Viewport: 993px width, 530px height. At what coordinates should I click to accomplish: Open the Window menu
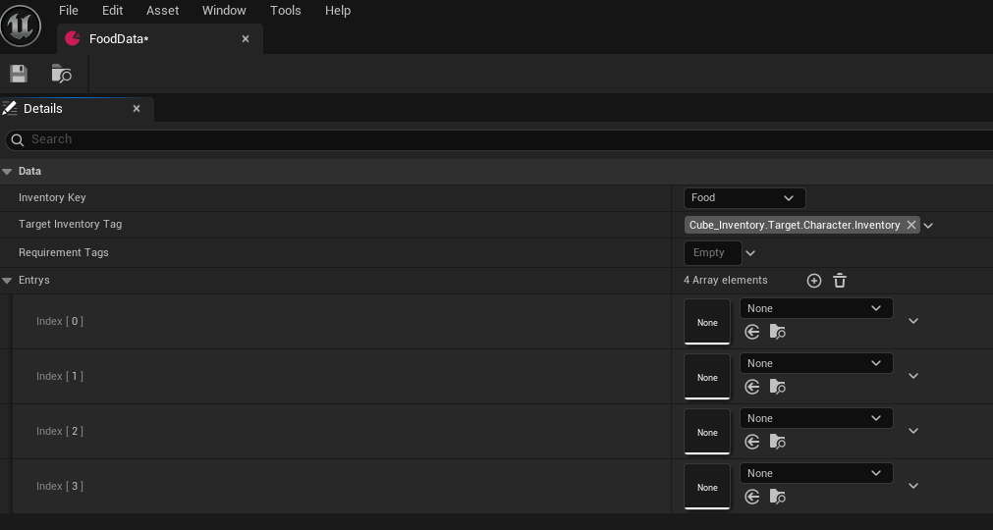tap(224, 11)
